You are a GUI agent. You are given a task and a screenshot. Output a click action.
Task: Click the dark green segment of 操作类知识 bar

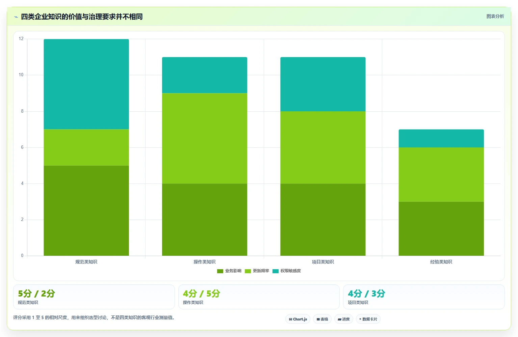pyautogui.click(x=205, y=220)
